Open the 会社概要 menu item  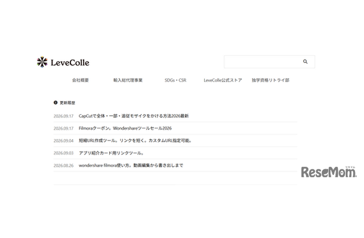[81, 80]
